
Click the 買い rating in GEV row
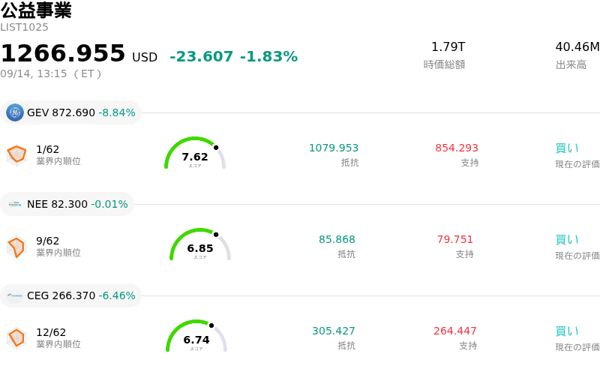coord(567,148)
